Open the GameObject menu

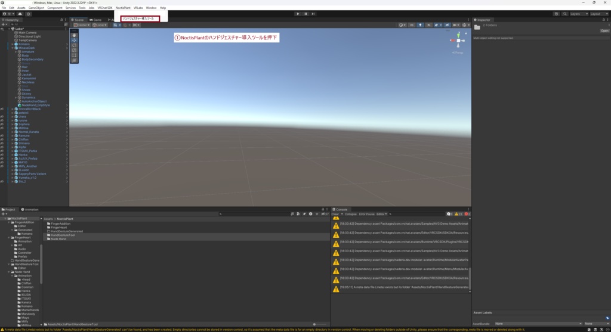point(36,8)
